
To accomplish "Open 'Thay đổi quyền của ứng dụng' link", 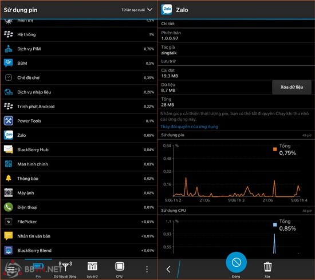I will [x=189, y=127].
